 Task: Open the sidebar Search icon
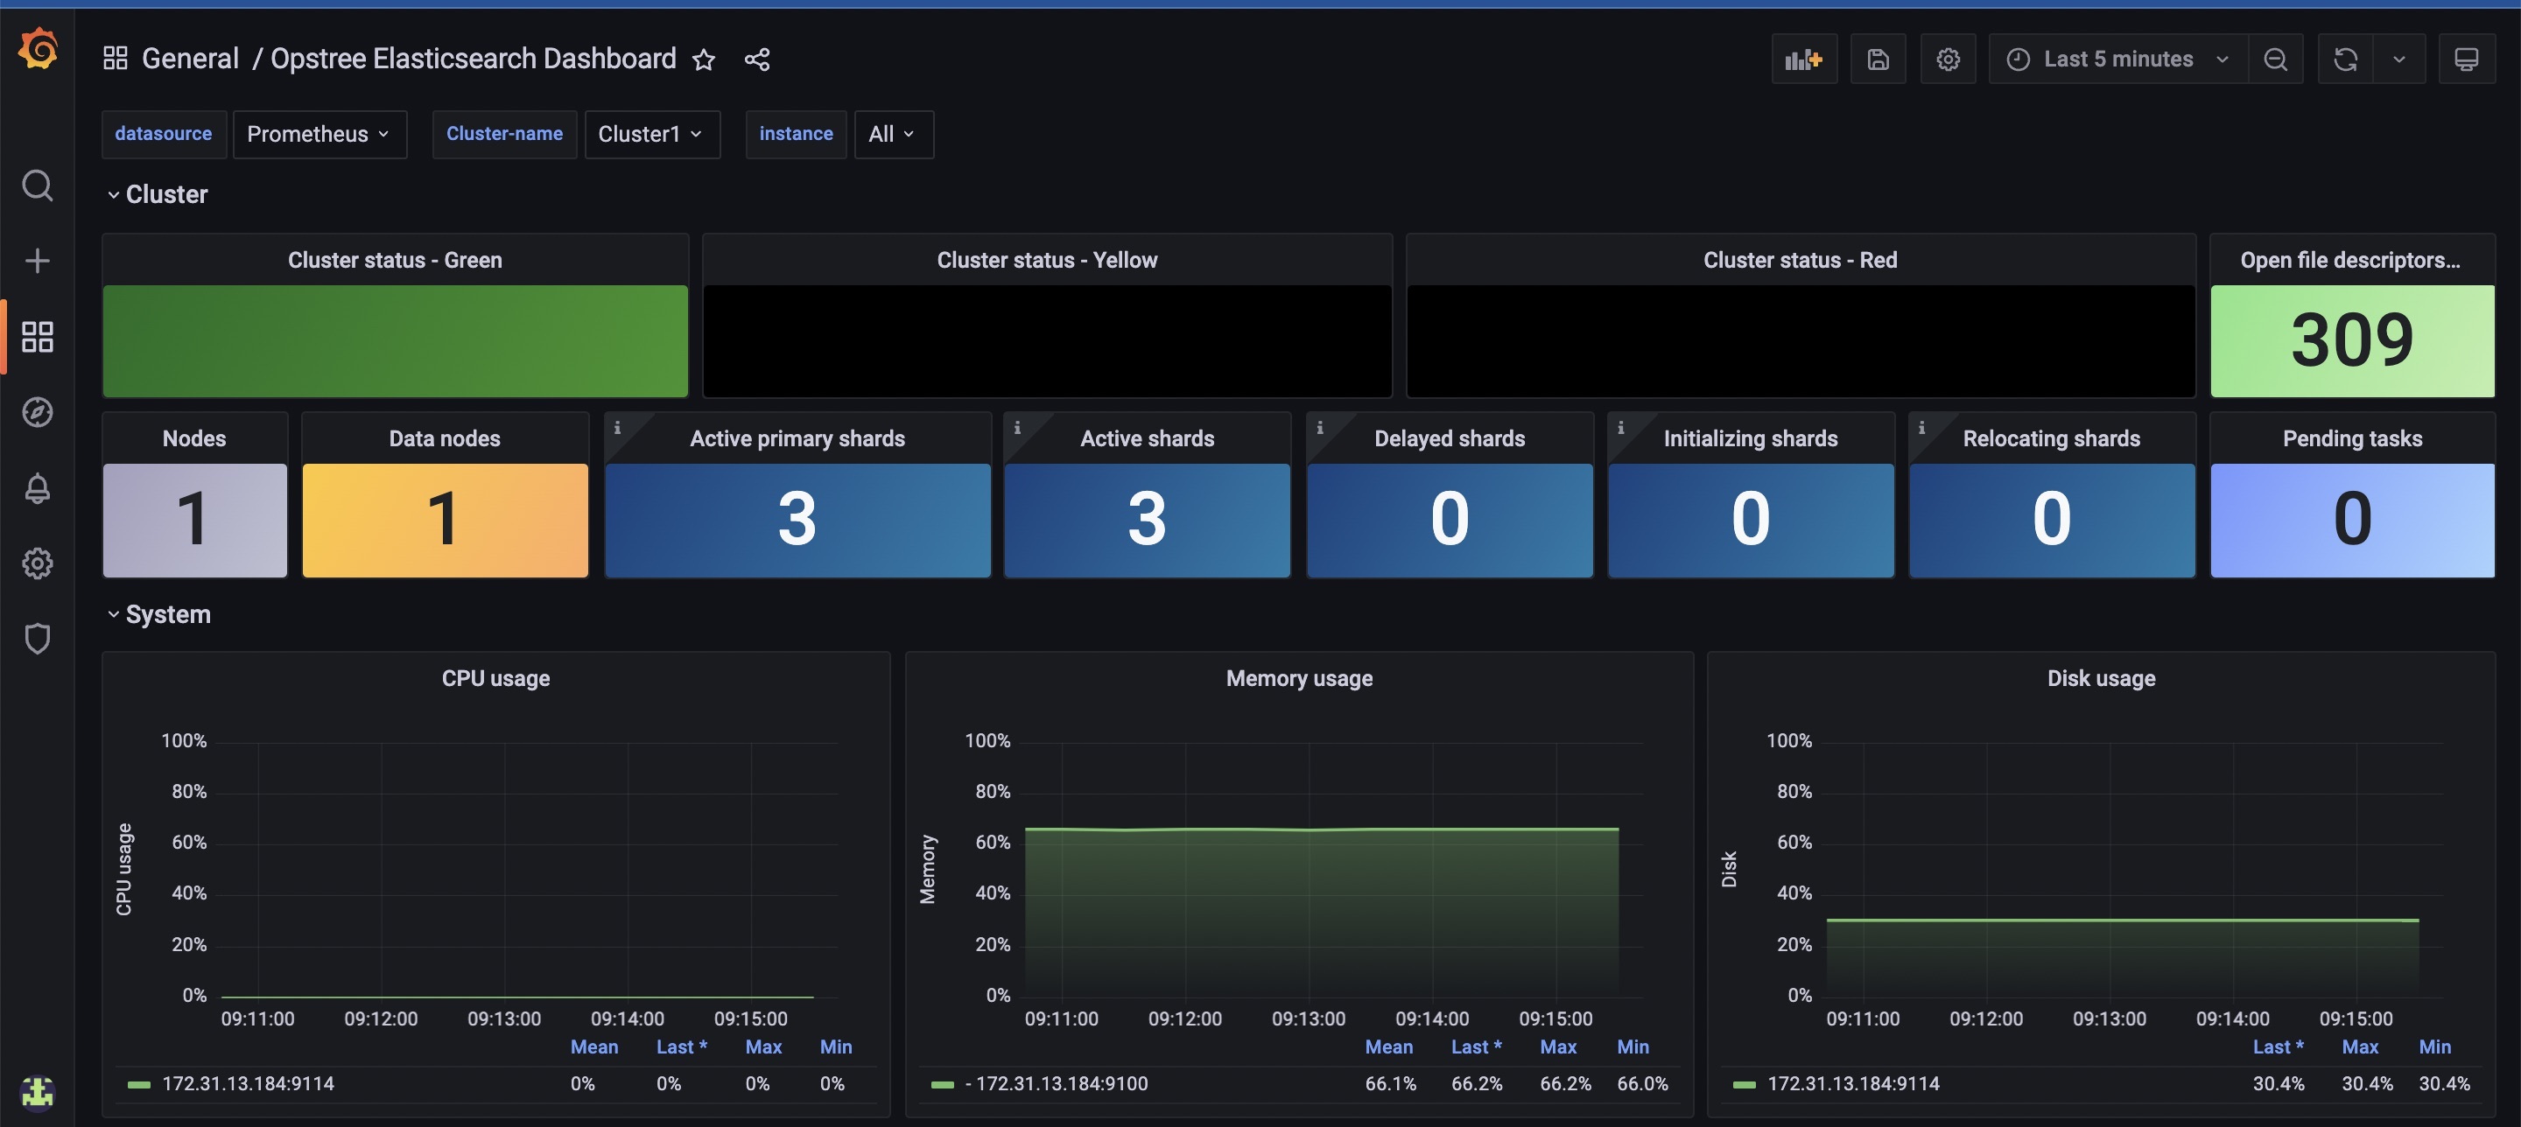coord(37,185)
